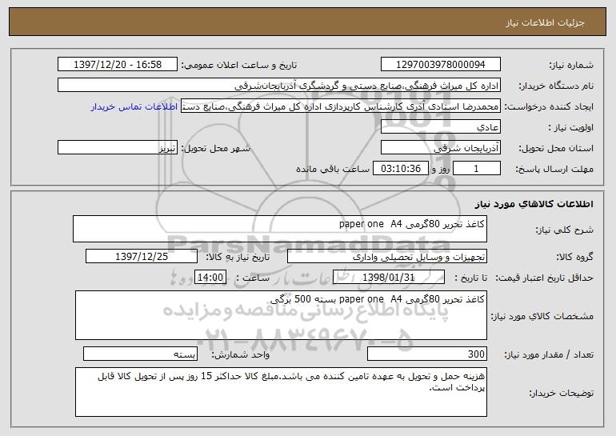
Task: Select the اولویت نیاز field showing عادی
Action: [440, 127]
